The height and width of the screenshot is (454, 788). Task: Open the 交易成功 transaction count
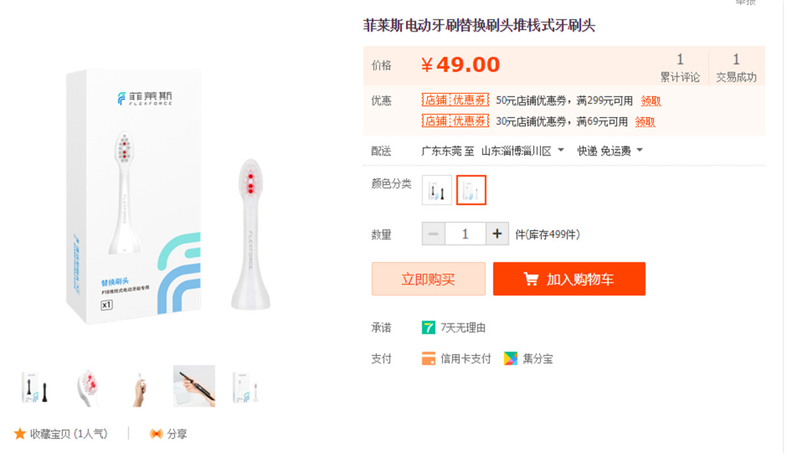coord(736,69)
